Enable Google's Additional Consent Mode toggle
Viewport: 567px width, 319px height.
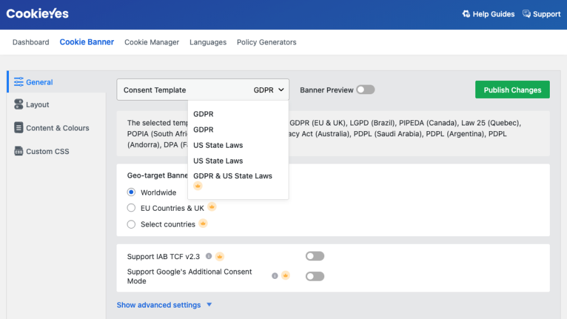(x=315, y=276)
